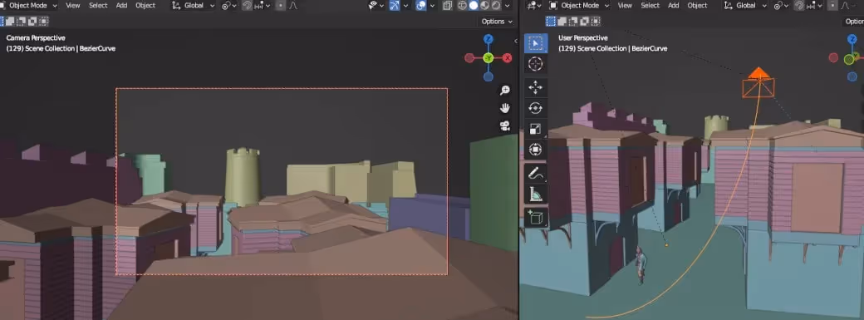Select the Add Cube tool in right viewport
The width and height of the screenshot is (864, 320).
click(x=535, y=218)
